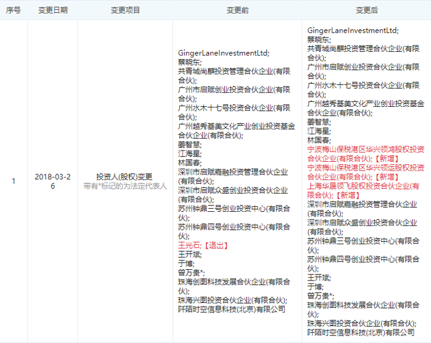431x343 pixels.
Task: Select 林国春 in the 变更前 column
Action: (190, 162)
